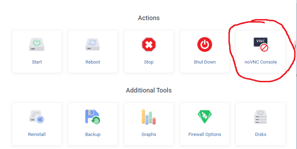Click the Reboot drive icon

tap(93, 44)
